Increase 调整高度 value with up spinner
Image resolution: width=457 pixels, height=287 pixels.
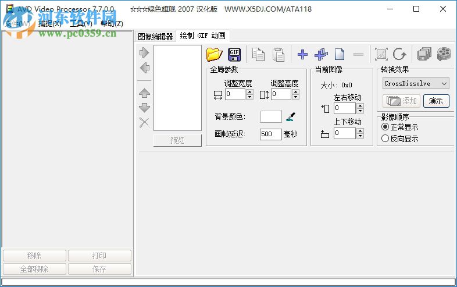pos(296,91)
